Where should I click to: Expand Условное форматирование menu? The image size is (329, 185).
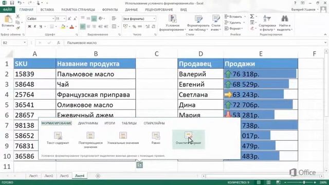coord(173,23)
